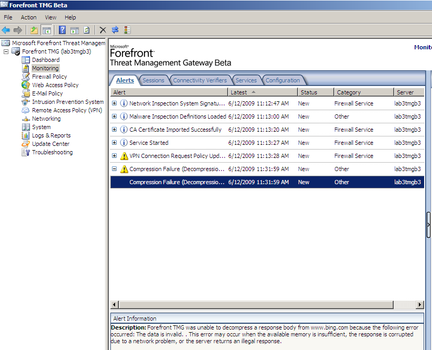Switch to the Connectivity Verifiers tab
Screen dimensions: 432x350
[x=200, y=80]
